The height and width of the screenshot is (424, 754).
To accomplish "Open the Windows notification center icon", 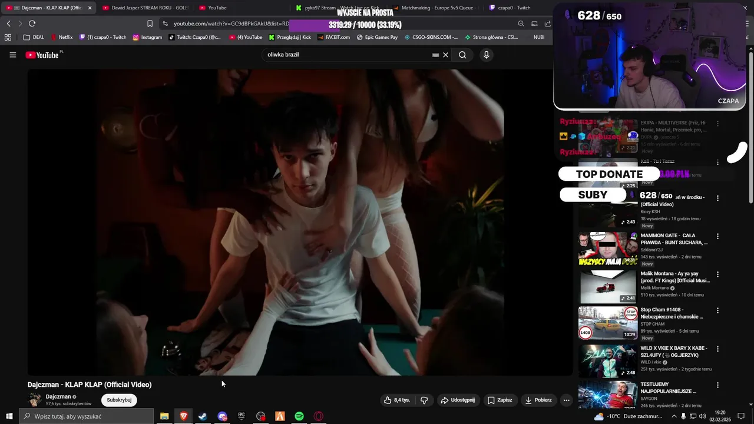I will click(x=741, y=416).
